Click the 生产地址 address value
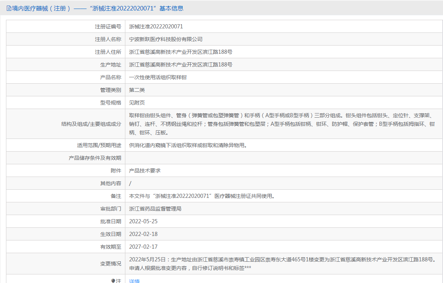 pyautogui.click(x=181, y=65)
